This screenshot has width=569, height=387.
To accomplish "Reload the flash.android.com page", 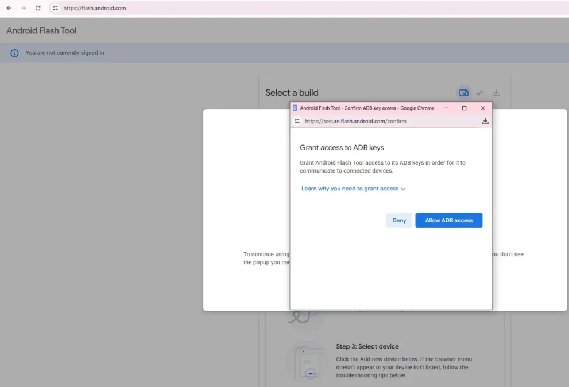I will pos(38,8).
